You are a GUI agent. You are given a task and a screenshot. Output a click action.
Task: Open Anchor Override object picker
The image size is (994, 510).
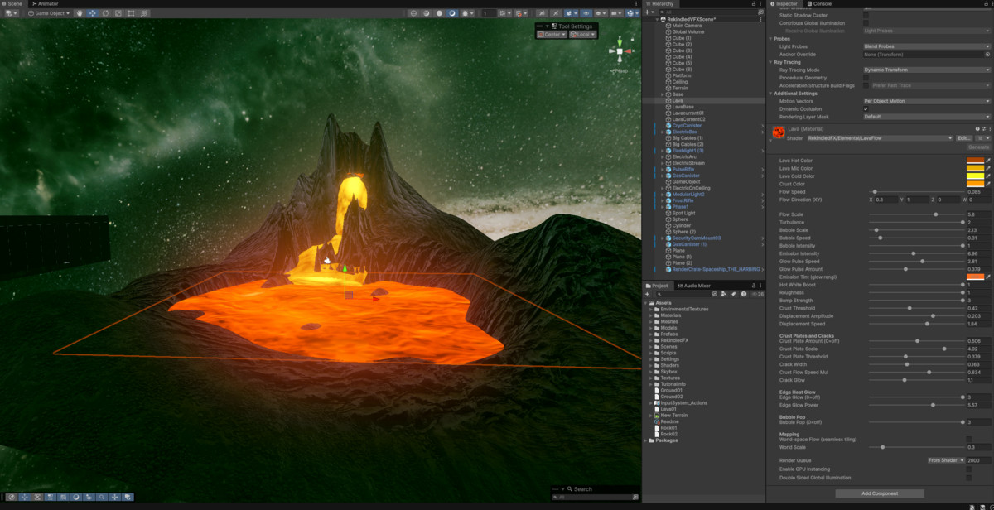[x=987, y=54]
